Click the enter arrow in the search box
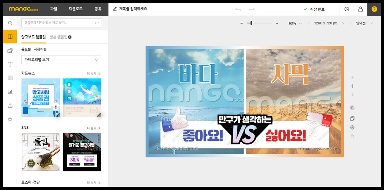Viewport: 384px width, 190px height. [97, 23]
